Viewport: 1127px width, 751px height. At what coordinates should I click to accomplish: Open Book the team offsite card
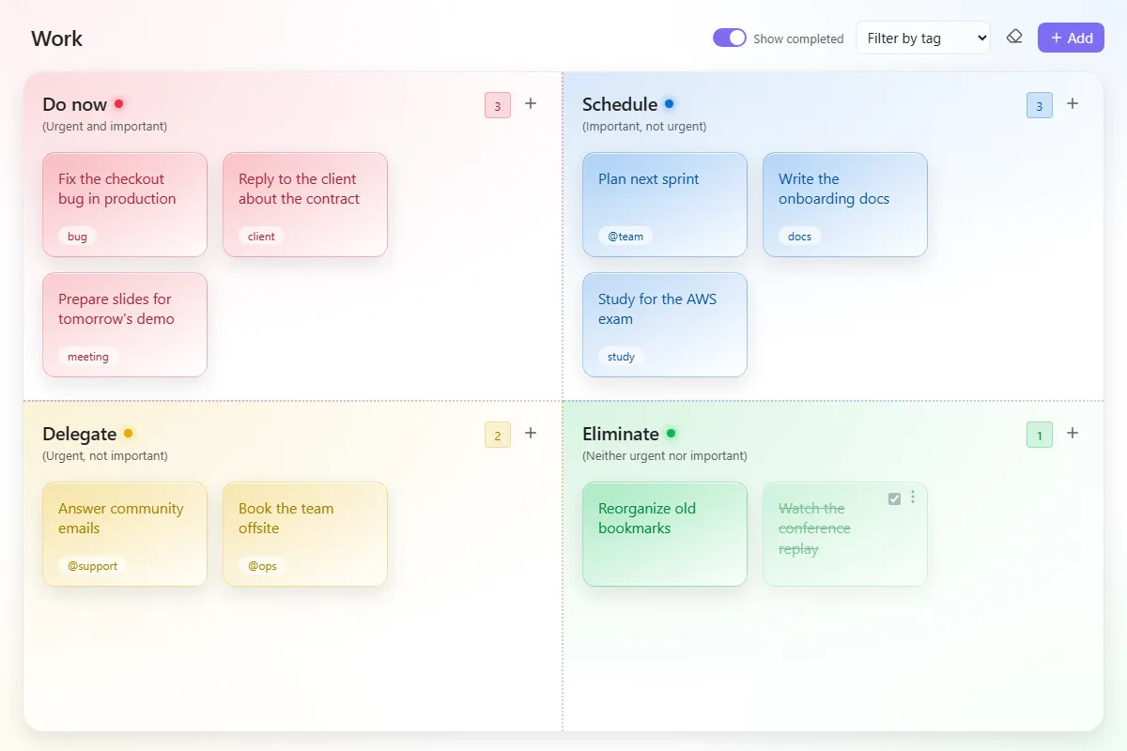[305, 534]
